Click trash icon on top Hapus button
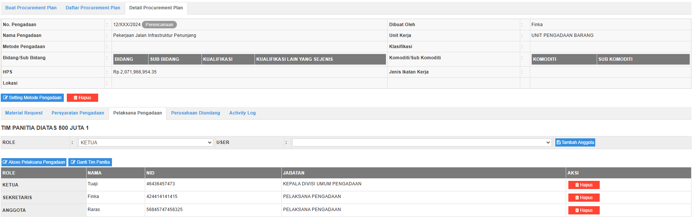The width and height of the screenshot is (693, 220). pos(75,98)
